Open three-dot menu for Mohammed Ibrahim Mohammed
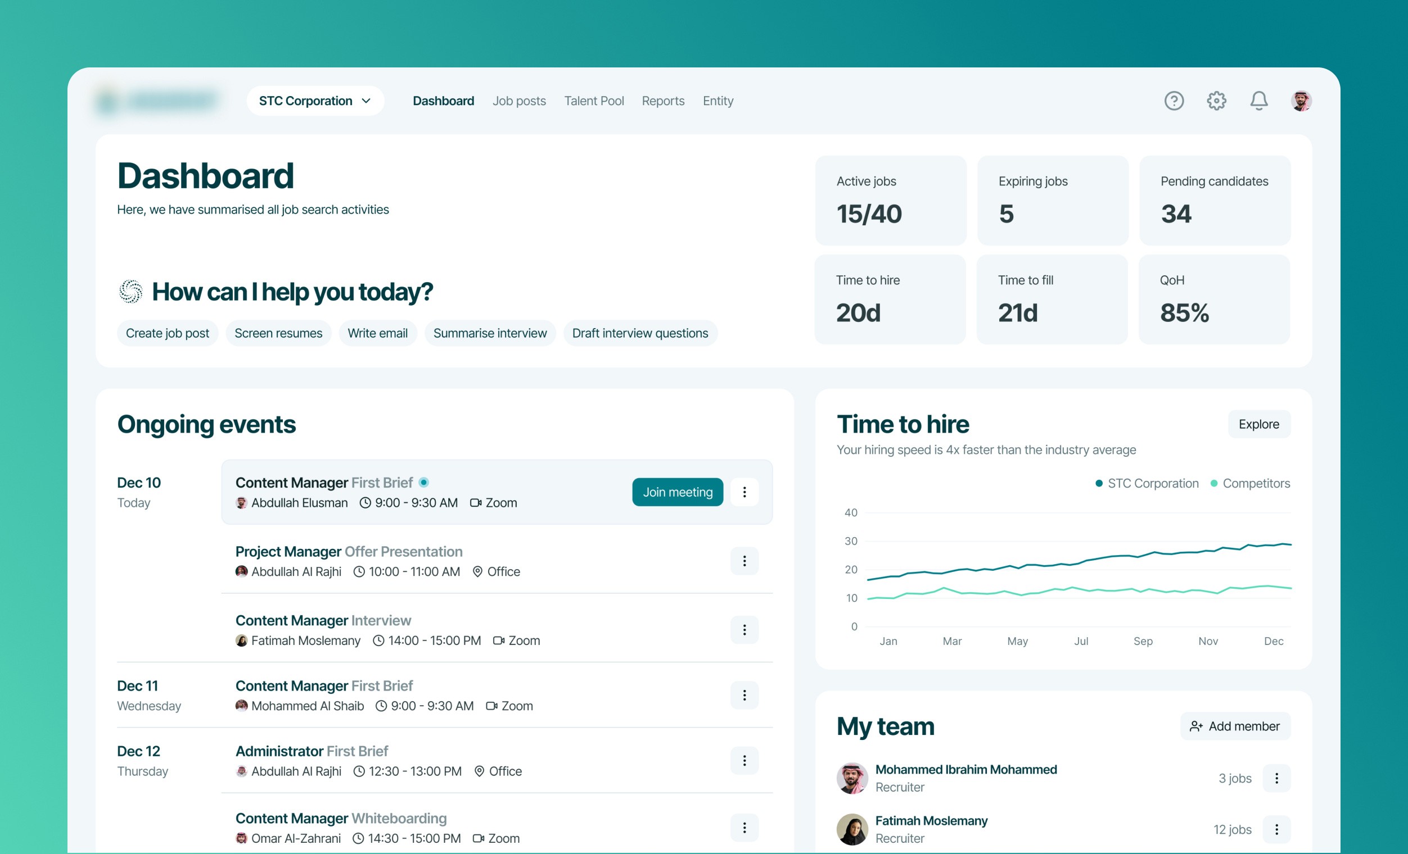 pyautogui.click(x=1276, y=778)
